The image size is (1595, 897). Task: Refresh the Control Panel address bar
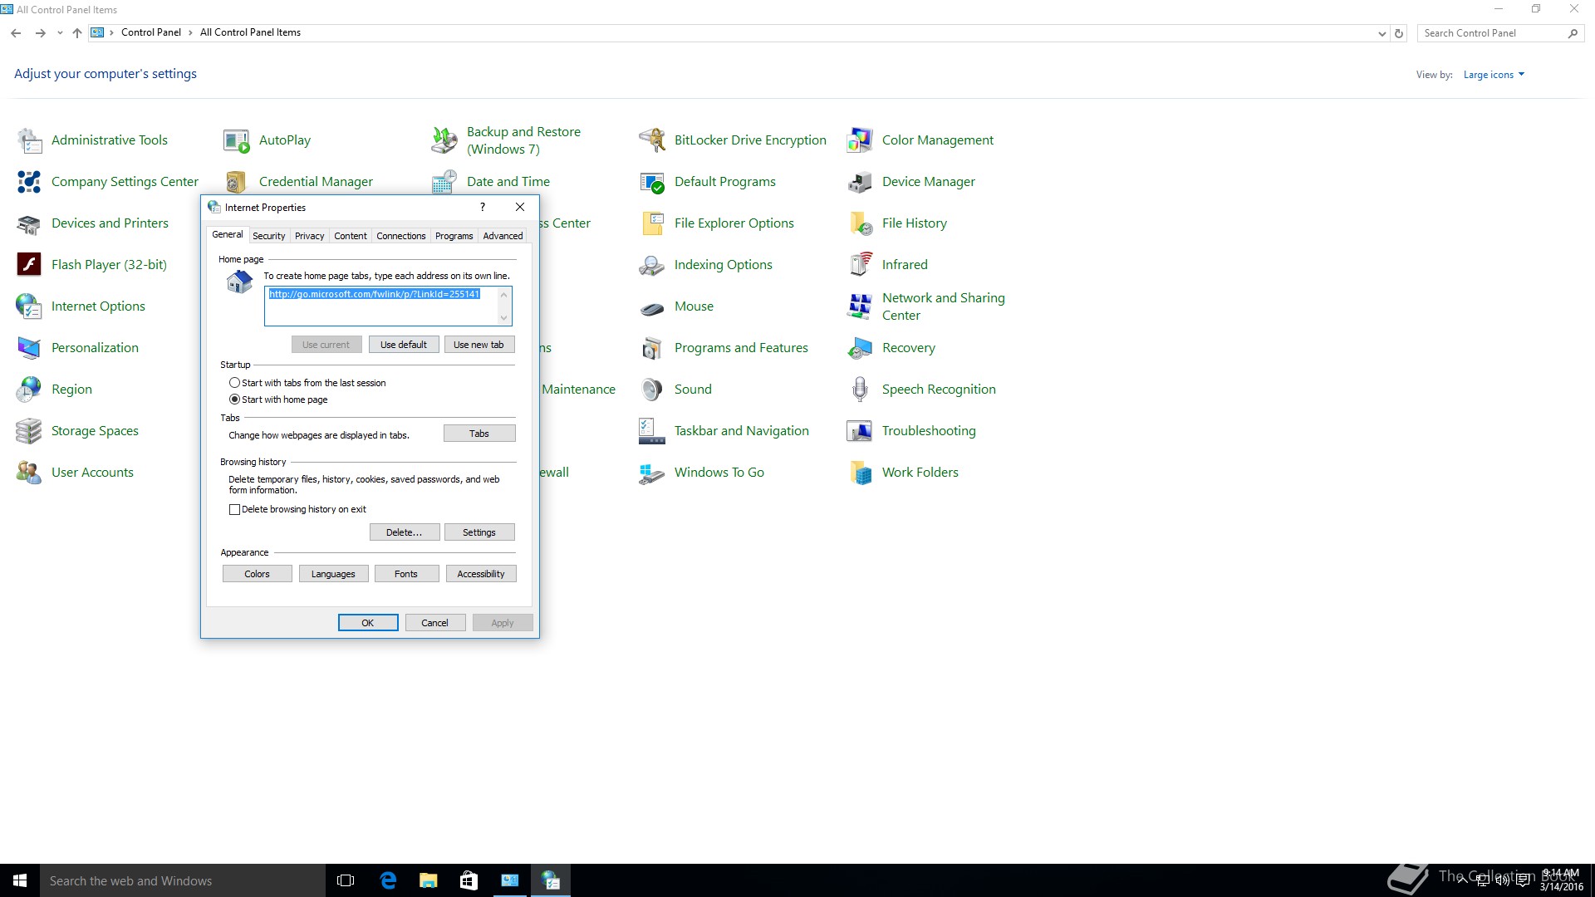[1399, 34]
